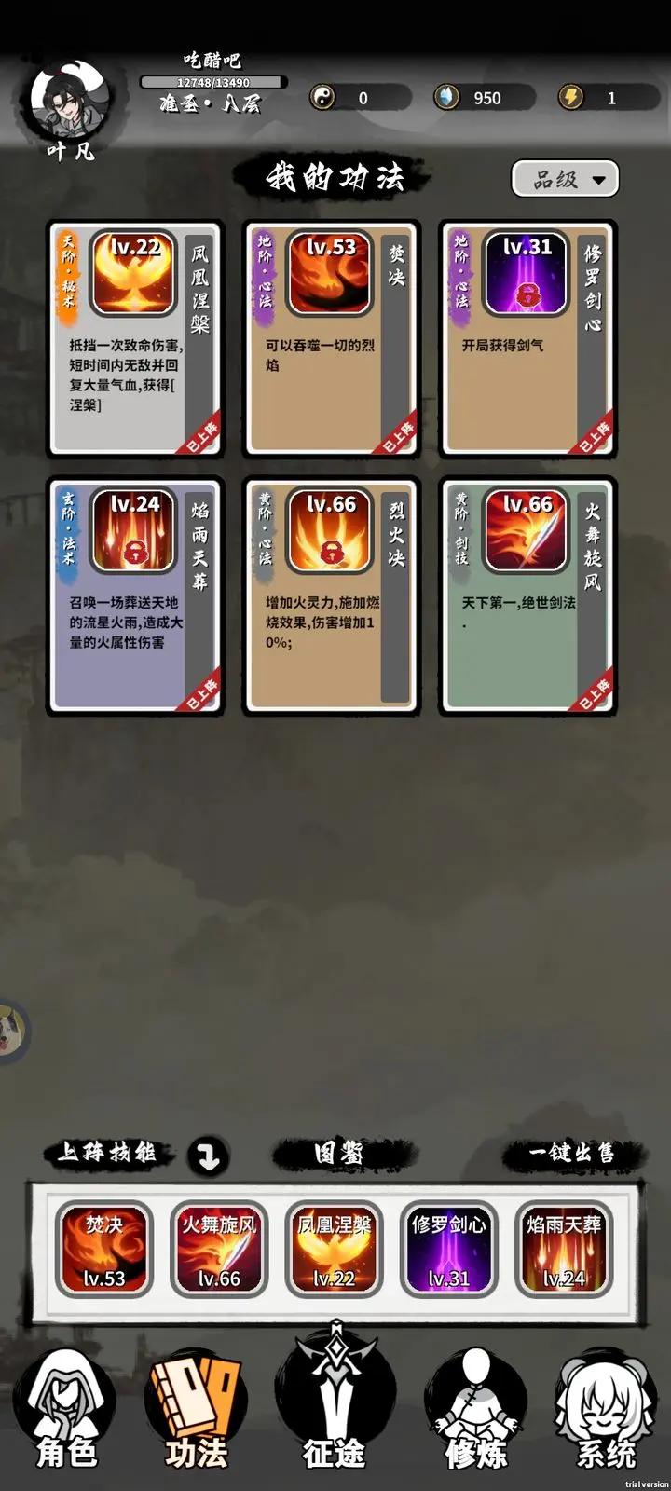Open the 凤凰涅槃 lv.22 skill card icon
Viewport: 671px width, 1491px height.
(135, 272)
